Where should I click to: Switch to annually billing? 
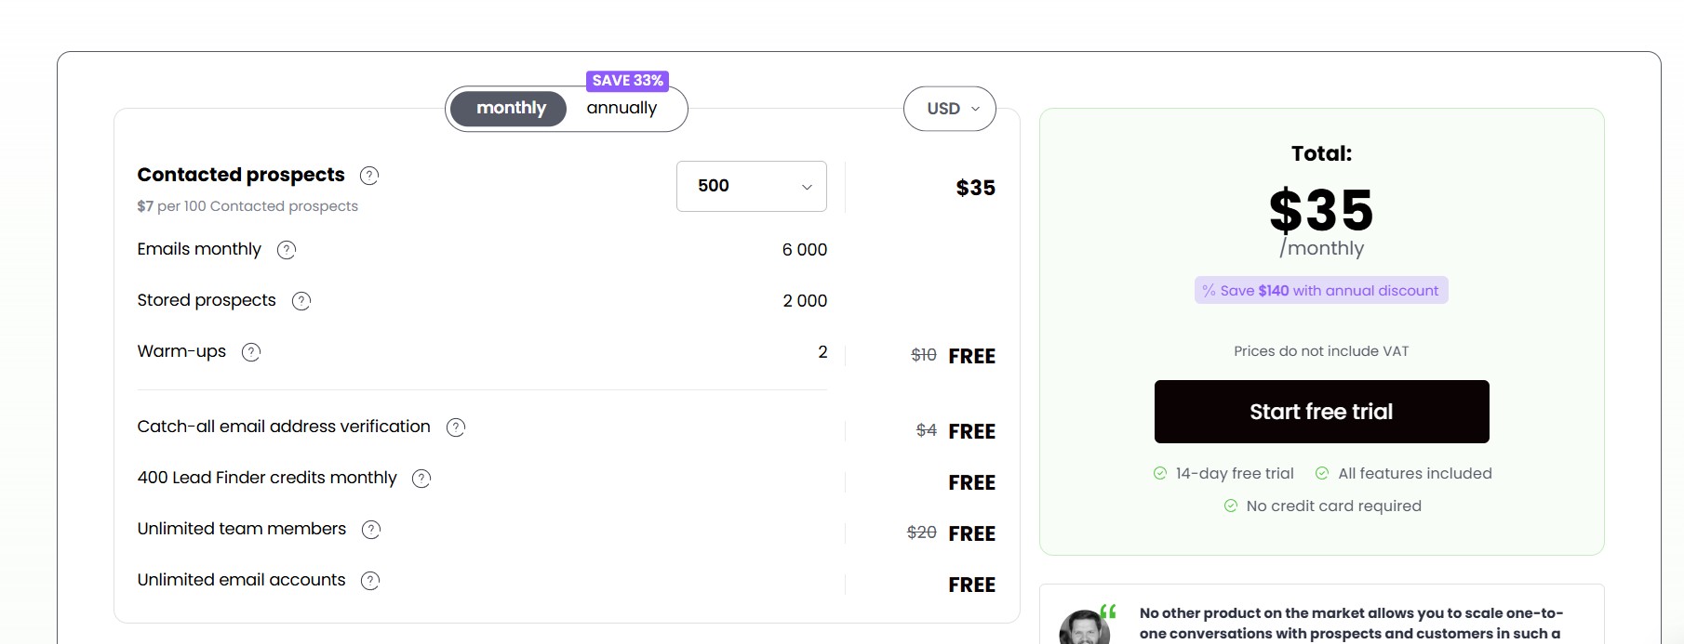pyautogui.click(x=621, y=108)
